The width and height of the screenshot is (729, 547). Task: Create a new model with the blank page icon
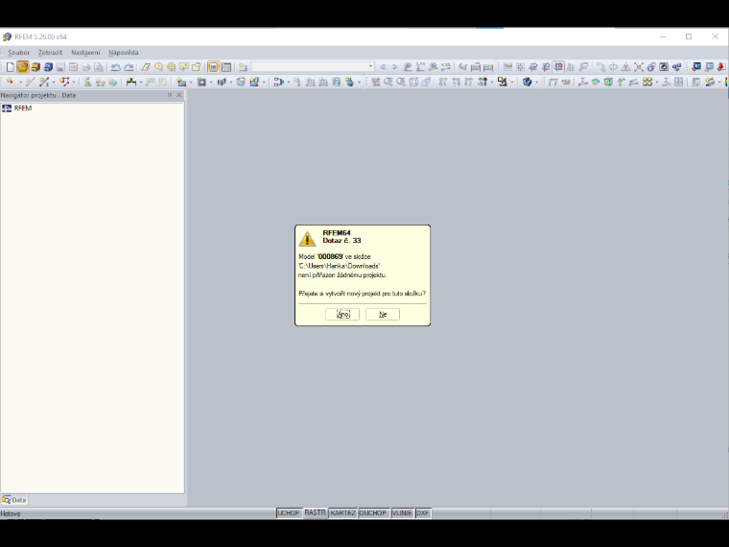[11, 67]
